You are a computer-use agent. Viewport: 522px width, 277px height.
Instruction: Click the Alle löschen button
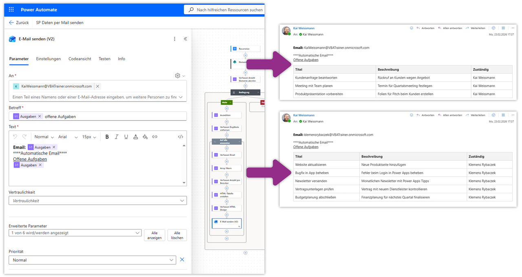tap(177, 235)
